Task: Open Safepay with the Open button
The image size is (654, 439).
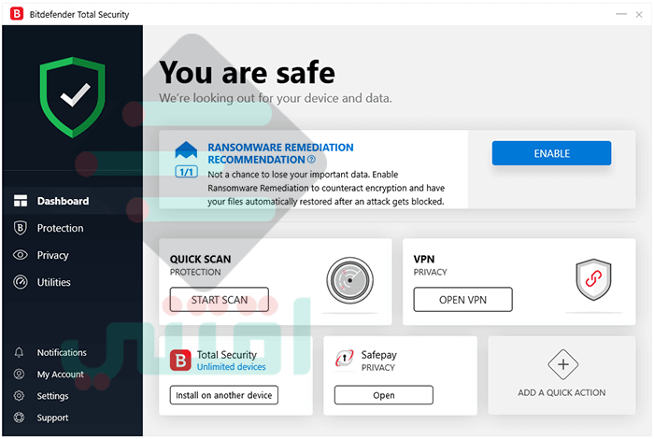Action: [383, 395]
